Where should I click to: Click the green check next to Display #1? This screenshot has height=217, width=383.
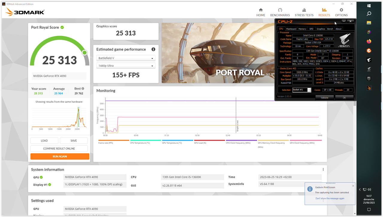49,185
